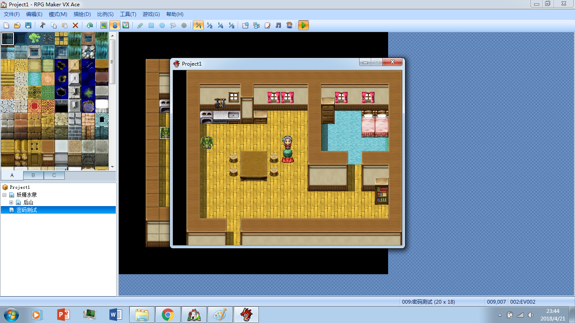Screen dimensions: 575x323
Task: Select 1/8 zoom scale
Action: tap(231, 25)
